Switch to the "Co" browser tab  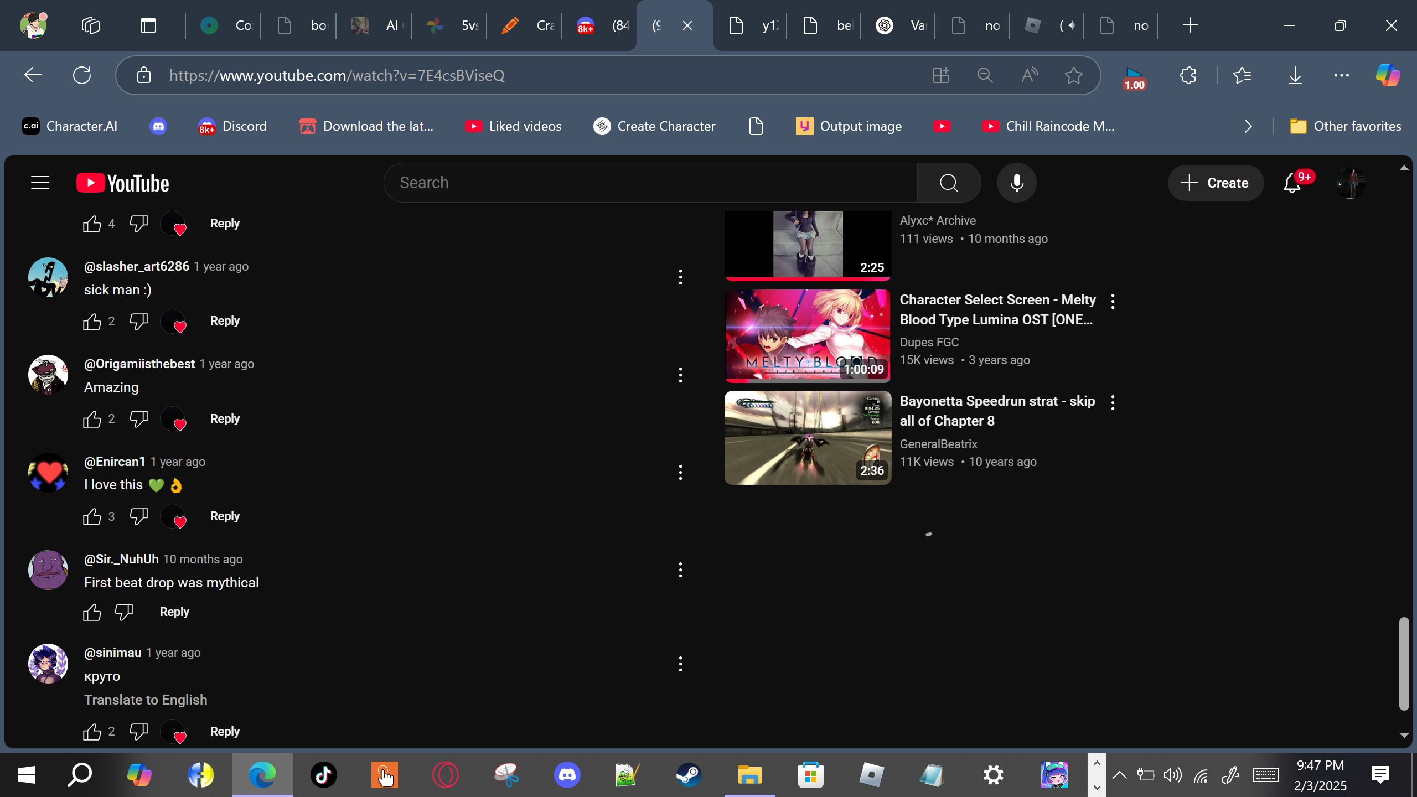pos(224,25)
